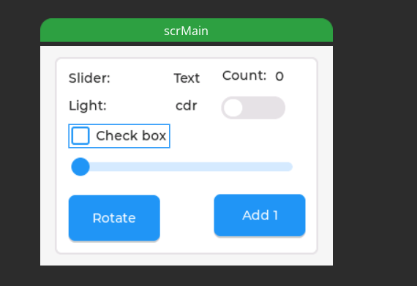Turn on the Light switch
This screenshot has height=286, width=417.
[253, 108]
